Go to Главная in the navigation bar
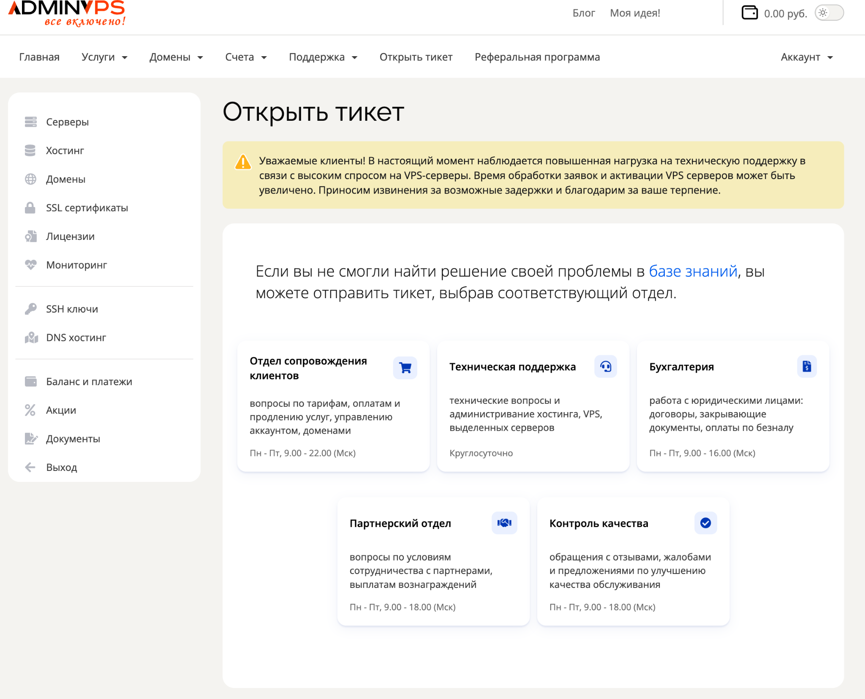The image size is (865, 699). tap(39, 57)
